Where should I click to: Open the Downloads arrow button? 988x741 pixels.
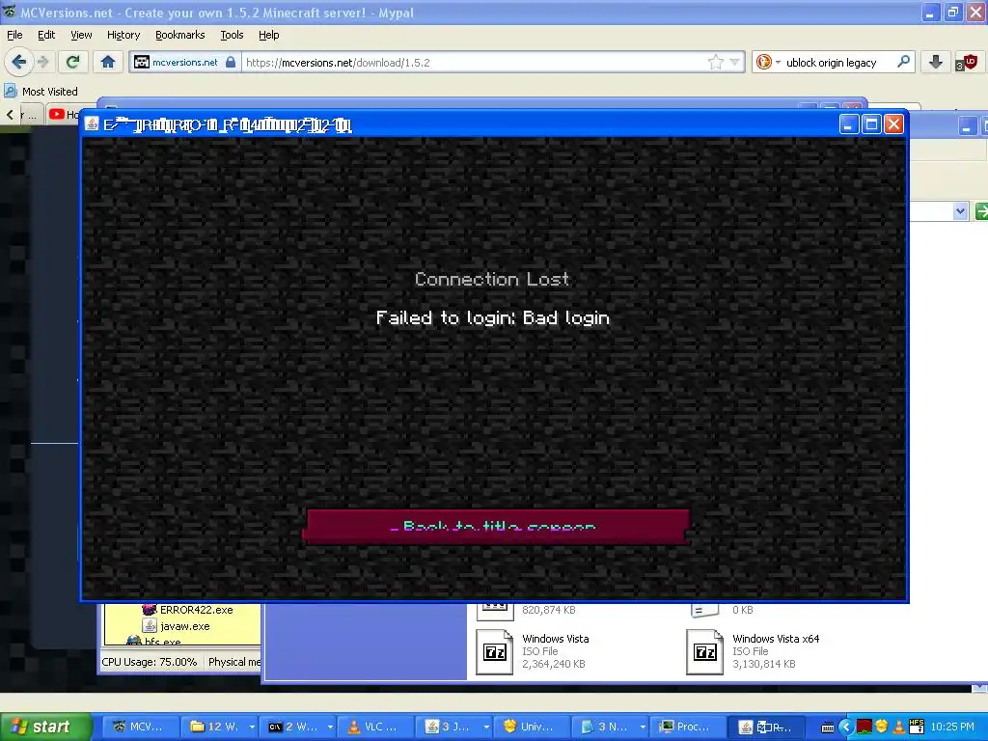point(936,62)
